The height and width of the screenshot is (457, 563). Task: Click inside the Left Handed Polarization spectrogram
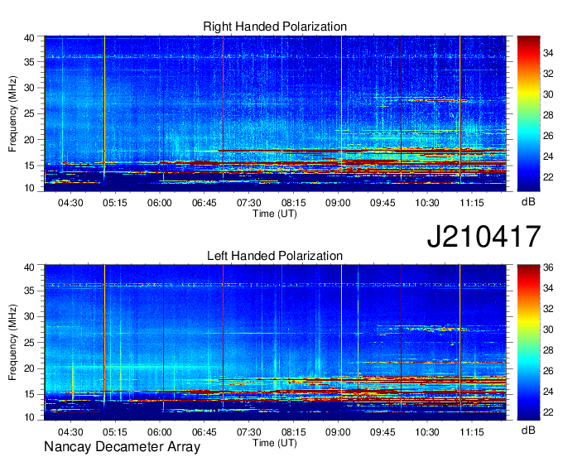[276, 343]
